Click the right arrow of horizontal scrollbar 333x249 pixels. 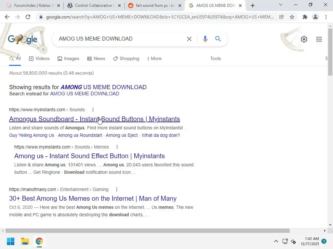pos(325,231)
